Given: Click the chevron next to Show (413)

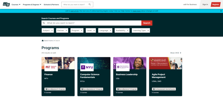Looking at the screenshot, I should (181, 53).
